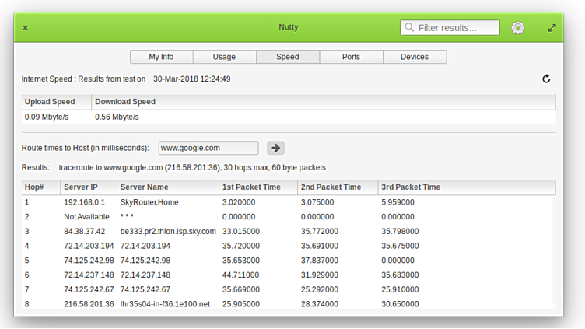Open the Usage tab

point(224,57)
